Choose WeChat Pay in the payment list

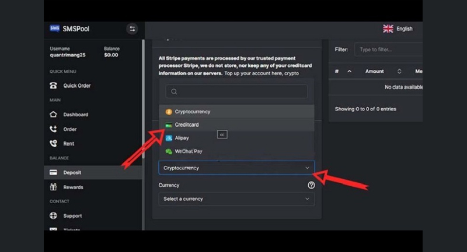(237, 151)
